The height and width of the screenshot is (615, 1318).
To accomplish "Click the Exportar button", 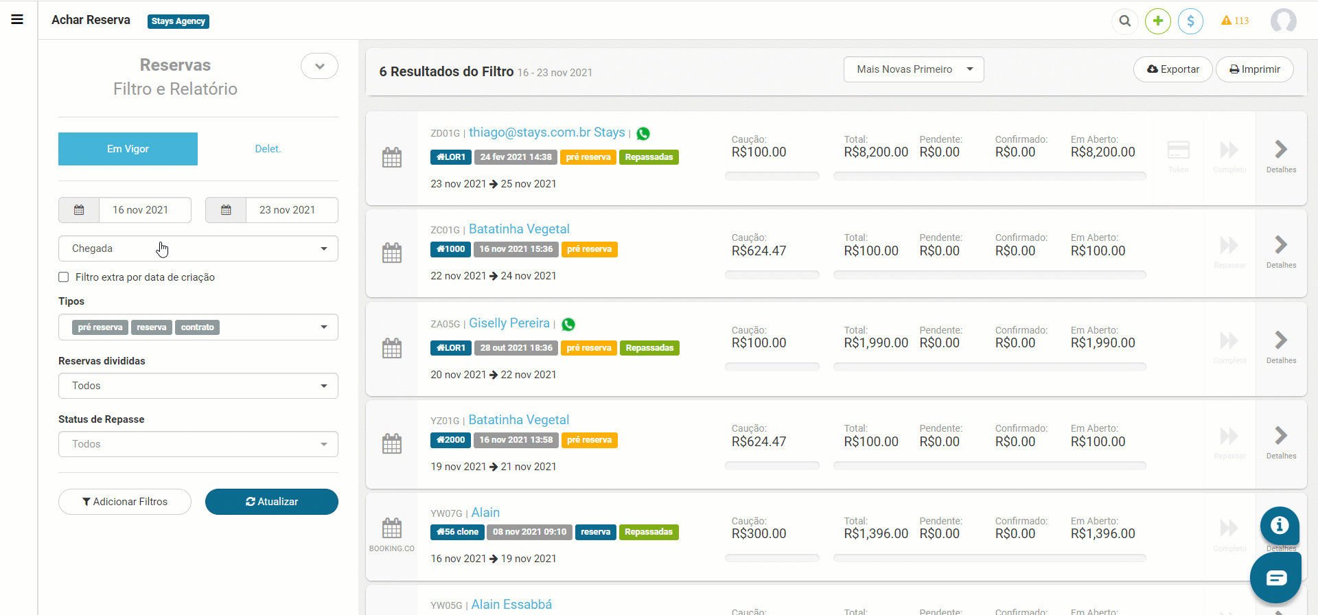I will tap(1172, 69).
